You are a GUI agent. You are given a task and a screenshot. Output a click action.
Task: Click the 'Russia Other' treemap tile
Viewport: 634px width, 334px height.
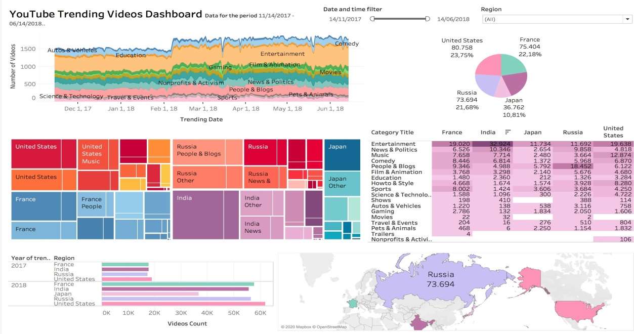coord(199,178)
